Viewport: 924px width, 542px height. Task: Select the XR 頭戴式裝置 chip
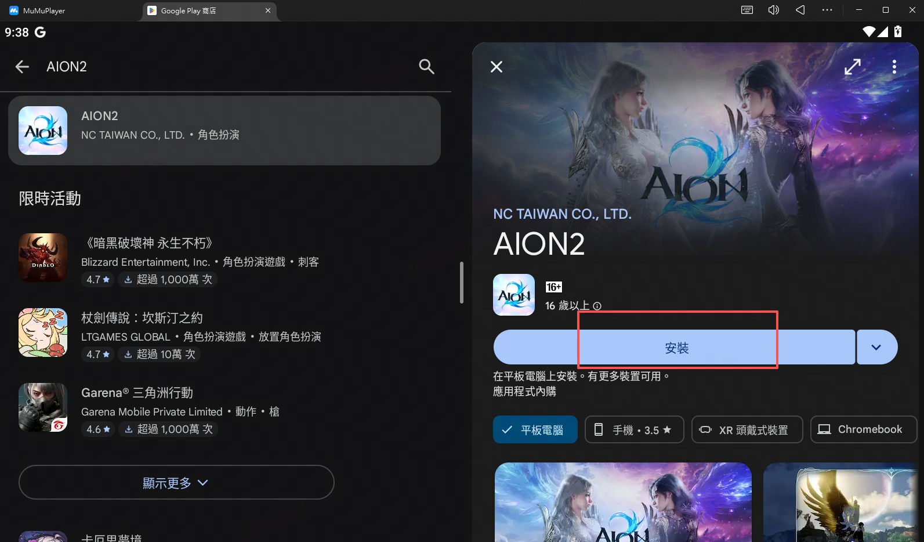(747, 429)
